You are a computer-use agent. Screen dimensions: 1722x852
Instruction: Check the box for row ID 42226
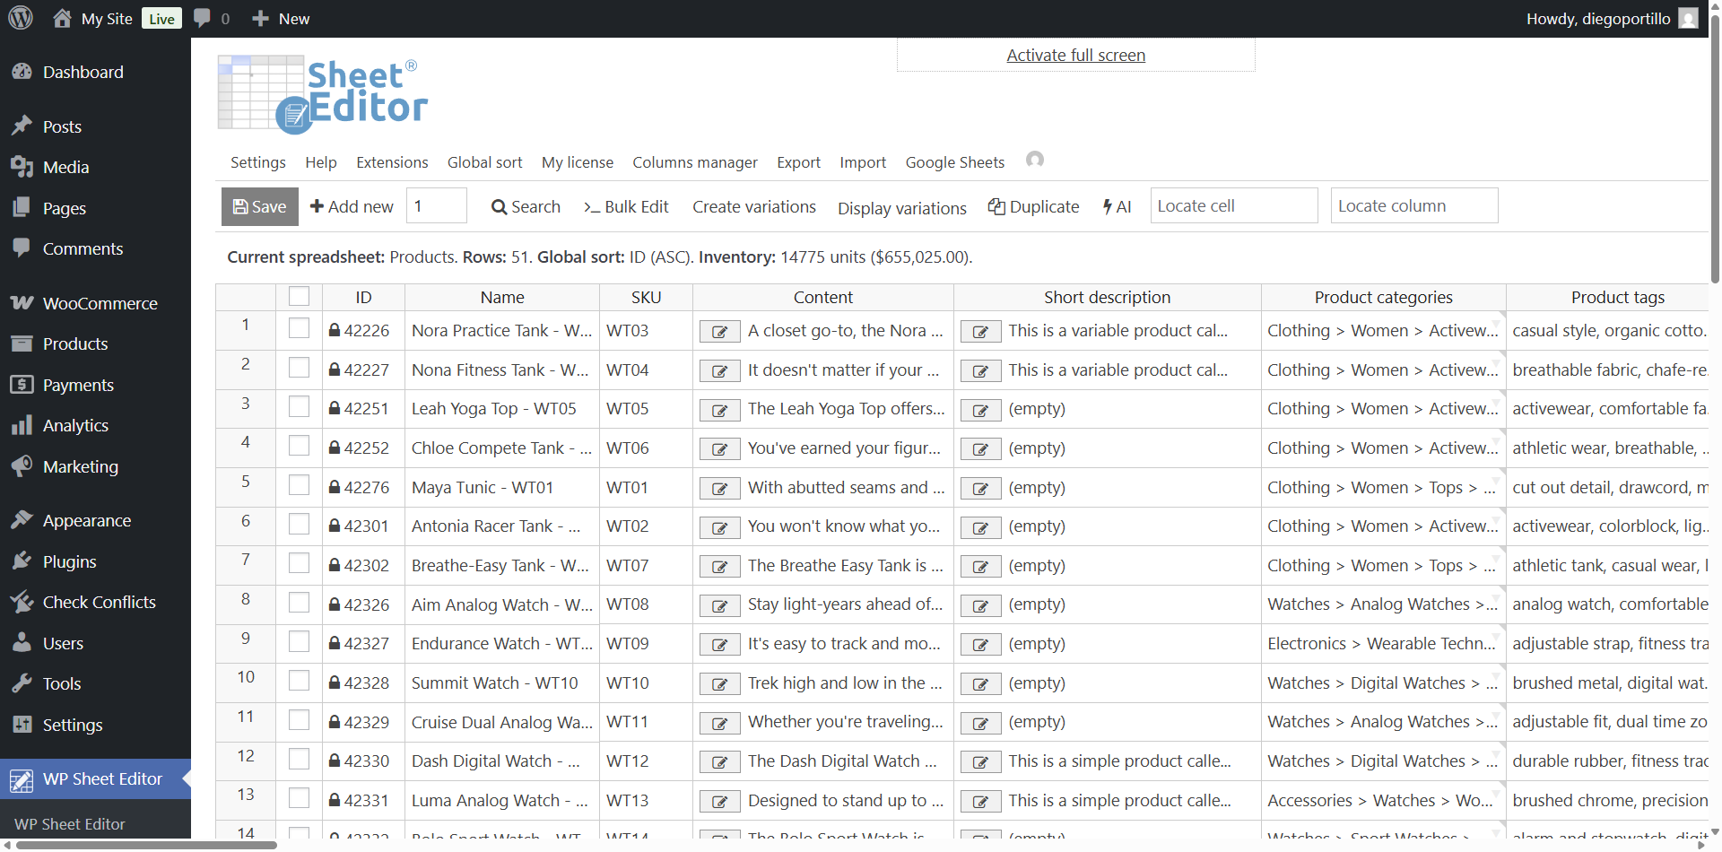click(x=299, y=329)
